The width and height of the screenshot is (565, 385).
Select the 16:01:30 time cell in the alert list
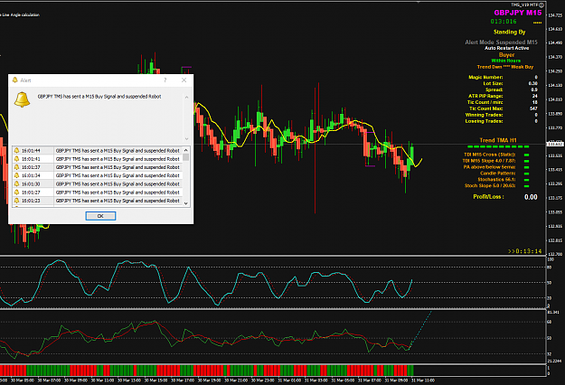coord(31,183)
